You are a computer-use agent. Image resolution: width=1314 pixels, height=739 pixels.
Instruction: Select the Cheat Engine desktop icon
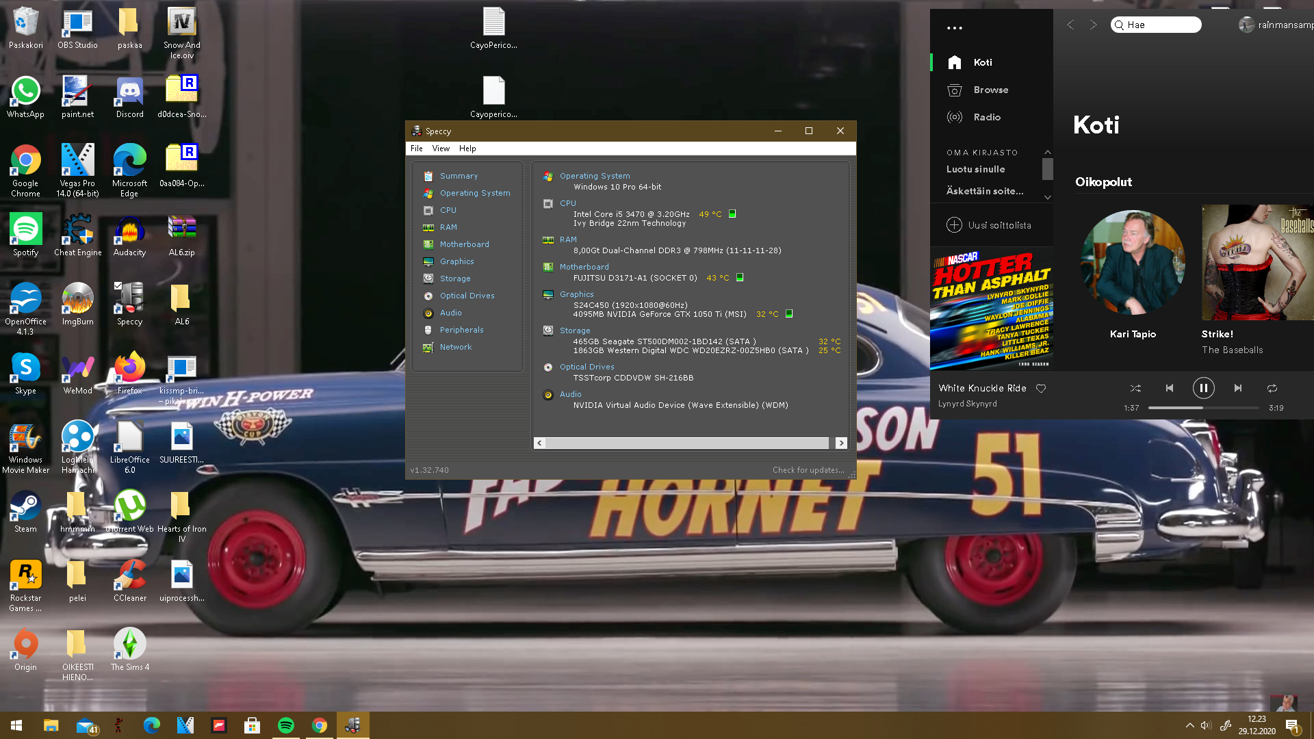77,235
